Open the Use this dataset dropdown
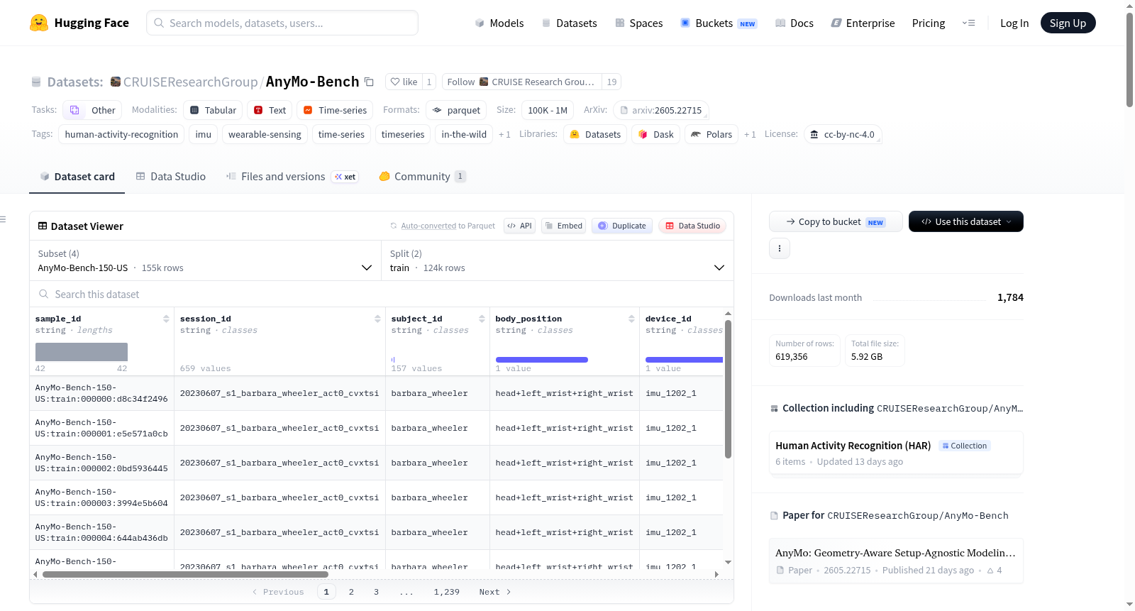This screenshot has width=1135, height=611. pos(966,221)
